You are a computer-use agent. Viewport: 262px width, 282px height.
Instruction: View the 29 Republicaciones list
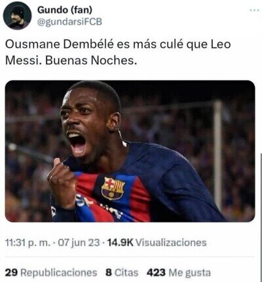coord(51,273)
